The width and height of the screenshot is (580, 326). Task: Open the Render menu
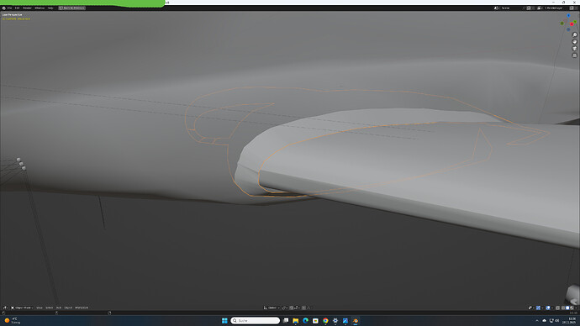coord(27,8)
